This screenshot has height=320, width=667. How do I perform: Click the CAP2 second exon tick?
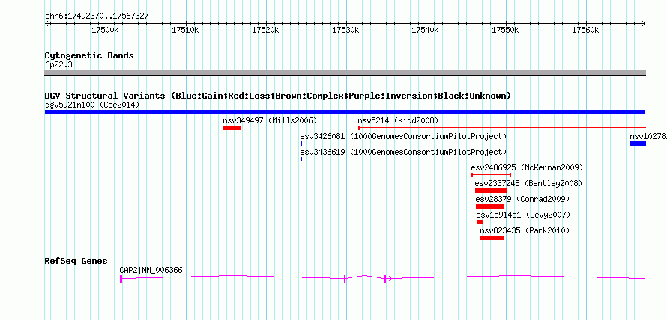345,279
